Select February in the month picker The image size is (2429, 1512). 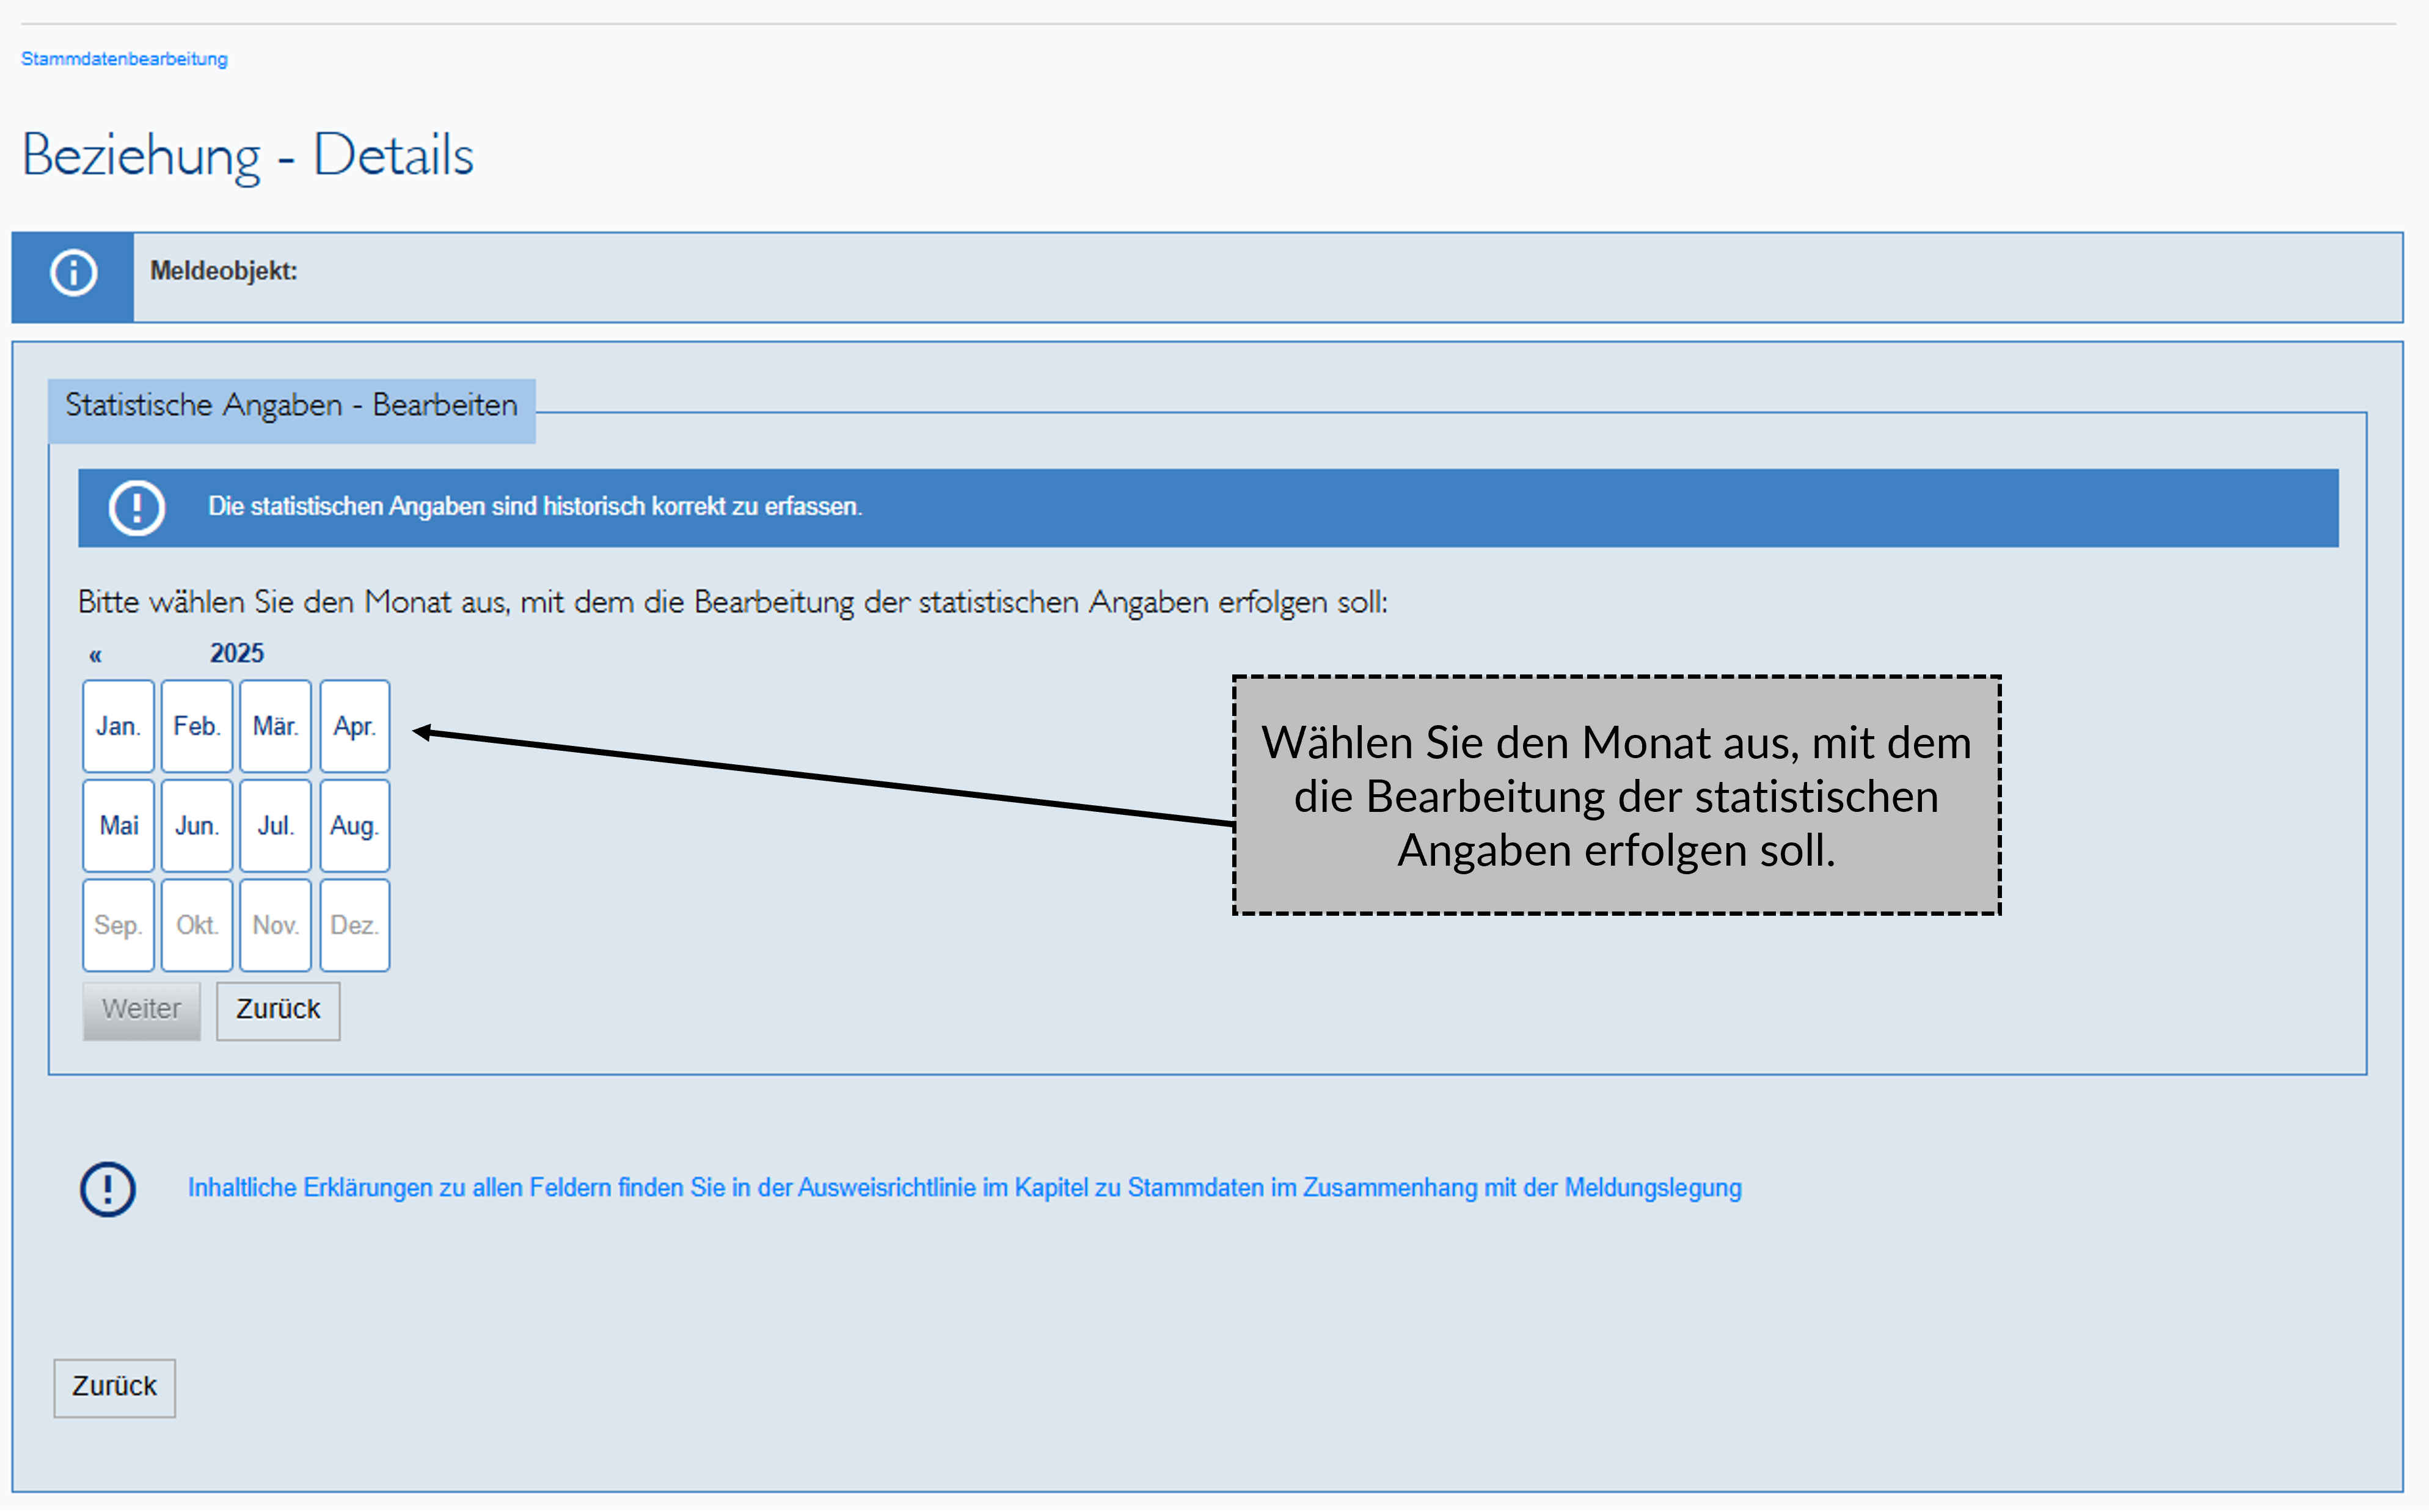tap(196, 726)
